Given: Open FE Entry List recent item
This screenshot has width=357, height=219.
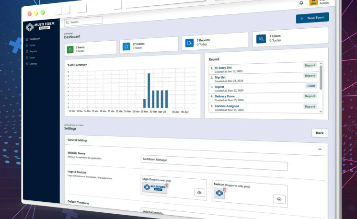Looking at the screenshot, I should [x=223, y=68].
